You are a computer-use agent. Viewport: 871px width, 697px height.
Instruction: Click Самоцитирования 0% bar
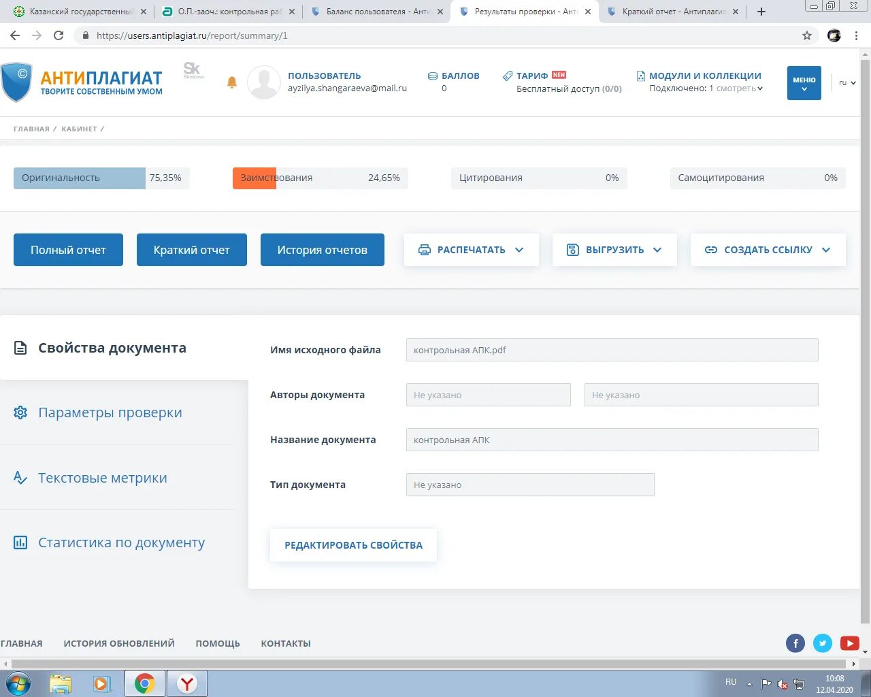[x=757, y=178]
